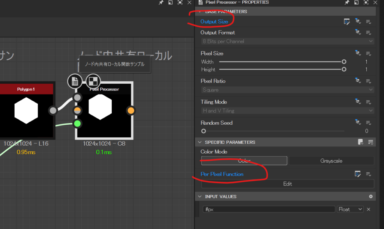Screen dimensions: 384x229
Task: Click the inheritance icon beside Output Format
Action: (358, 33)
